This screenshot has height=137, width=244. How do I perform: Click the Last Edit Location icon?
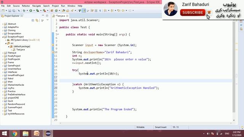[x=119, y=11]
